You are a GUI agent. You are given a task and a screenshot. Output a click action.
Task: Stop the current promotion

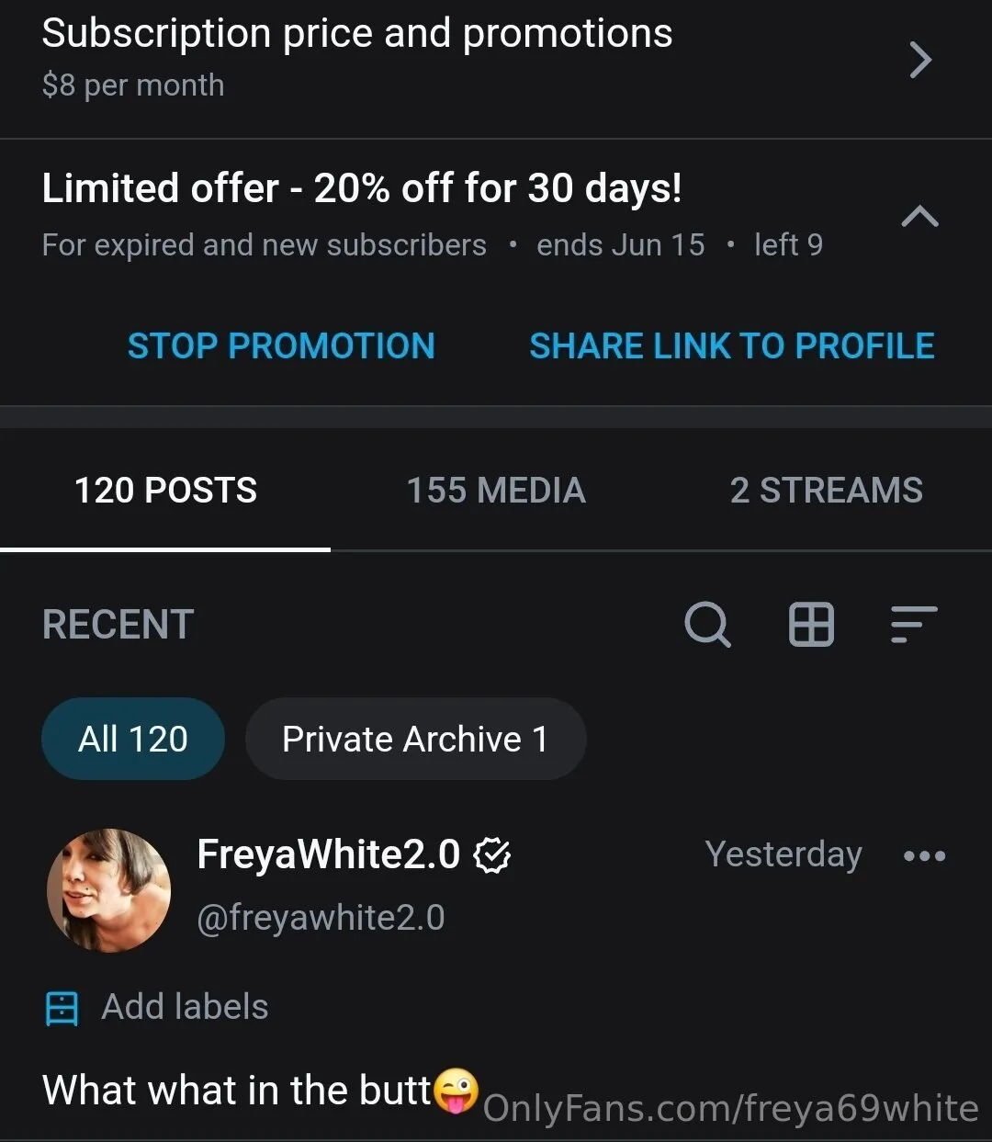(281, 346)
